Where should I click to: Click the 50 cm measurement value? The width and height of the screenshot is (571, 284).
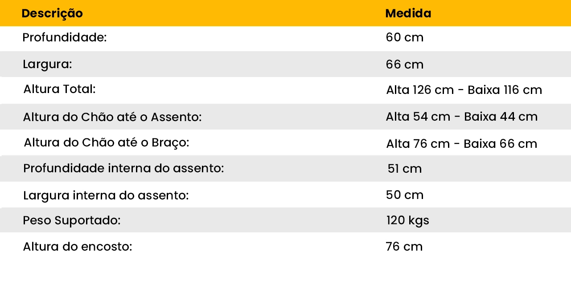click(x=404, y=195)
